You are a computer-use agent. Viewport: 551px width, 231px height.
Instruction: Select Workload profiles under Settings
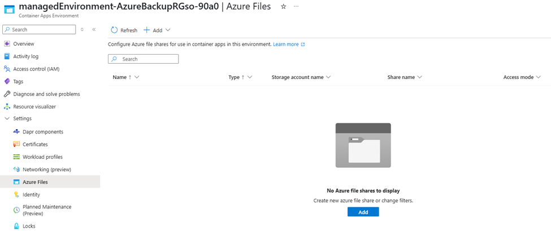click(x=42, y=157)
